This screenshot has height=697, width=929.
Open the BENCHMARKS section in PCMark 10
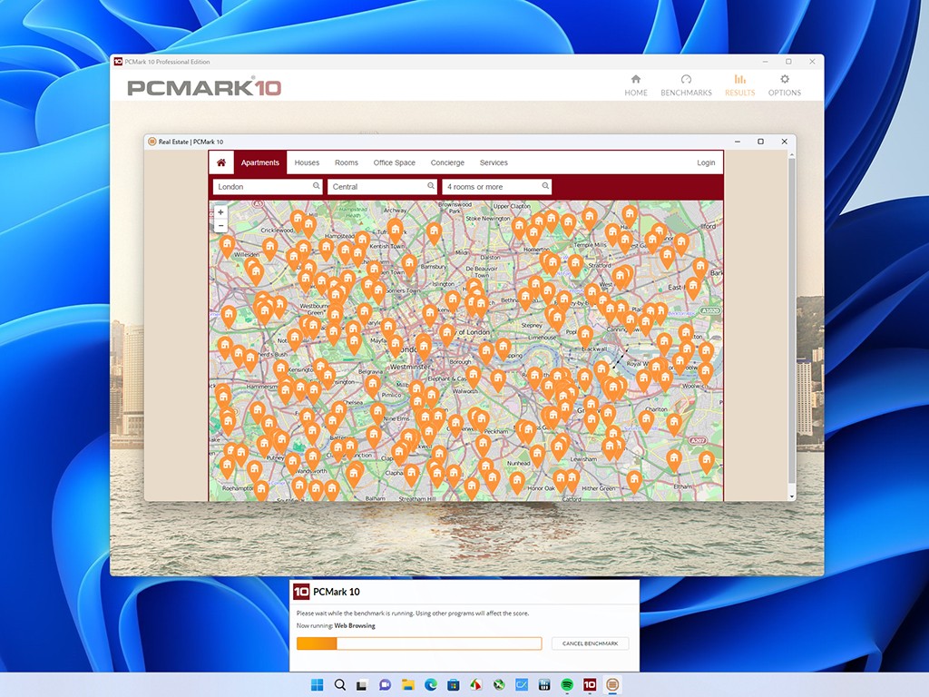pyautogui.click(x=686, y=85)
